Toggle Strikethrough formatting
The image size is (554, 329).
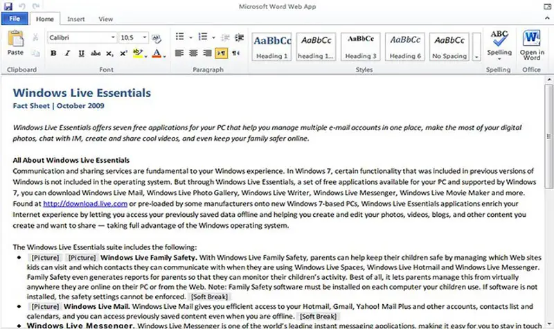pyautogui.click(x=96, y=53)
